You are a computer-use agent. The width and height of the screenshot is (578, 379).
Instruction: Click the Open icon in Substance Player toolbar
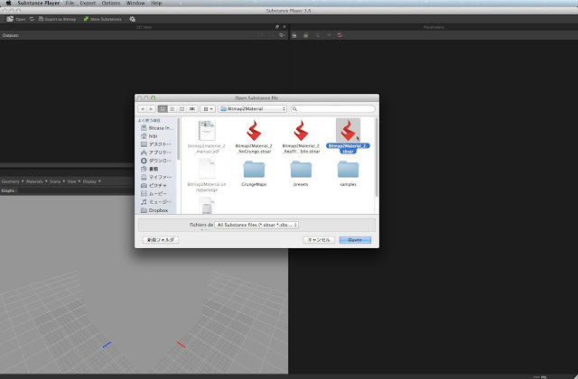tap(10, 19)
